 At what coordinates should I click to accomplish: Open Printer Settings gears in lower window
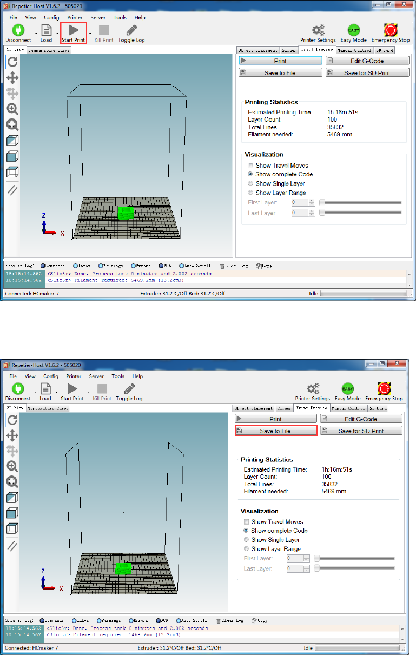[313, 389]
